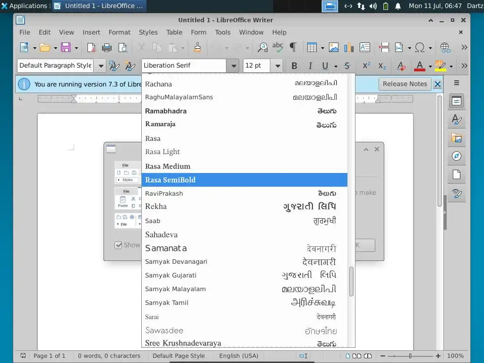Choose Samyak Devanagari font
The height and width of the screenshot is (363, 484).
[244, 262]
